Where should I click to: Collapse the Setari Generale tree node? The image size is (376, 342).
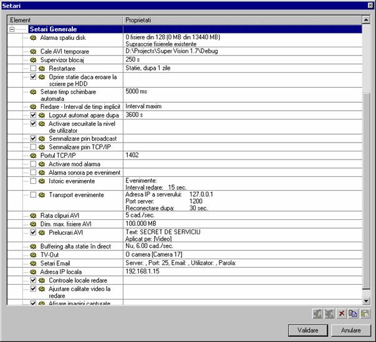(x=12, y=29)
